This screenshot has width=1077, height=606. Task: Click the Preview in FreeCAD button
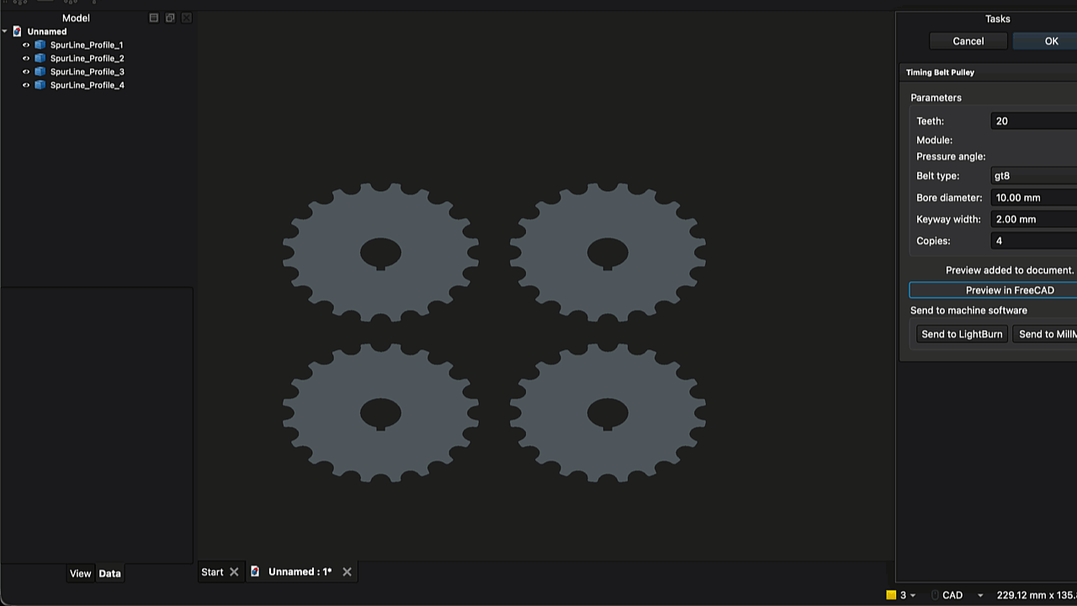pyautogui.click(x=993, y=290)
